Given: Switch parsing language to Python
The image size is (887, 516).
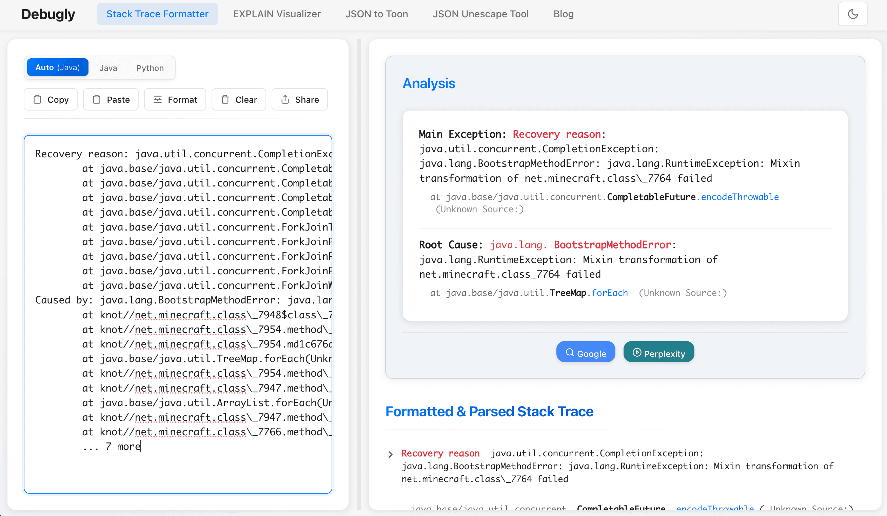Looking at the screenshot, I should 150,67.
